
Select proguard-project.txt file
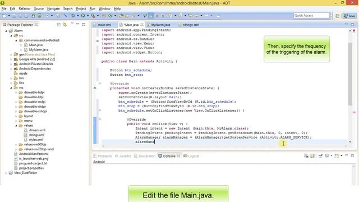click(x=33, y=163)
